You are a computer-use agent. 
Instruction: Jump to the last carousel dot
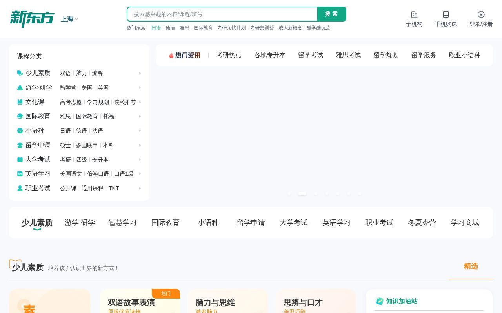tap(360, 193)
